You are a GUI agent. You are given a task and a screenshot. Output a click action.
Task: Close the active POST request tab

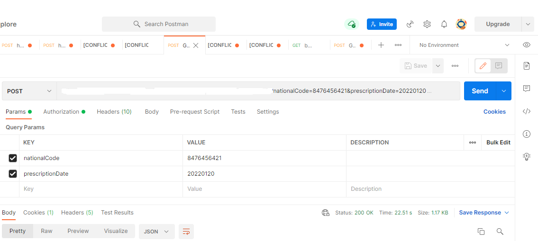click(196, 45)
